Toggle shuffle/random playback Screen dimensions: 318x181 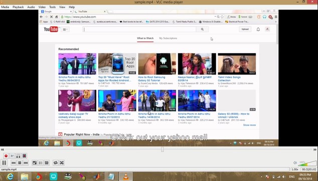(x=62, y=163)
